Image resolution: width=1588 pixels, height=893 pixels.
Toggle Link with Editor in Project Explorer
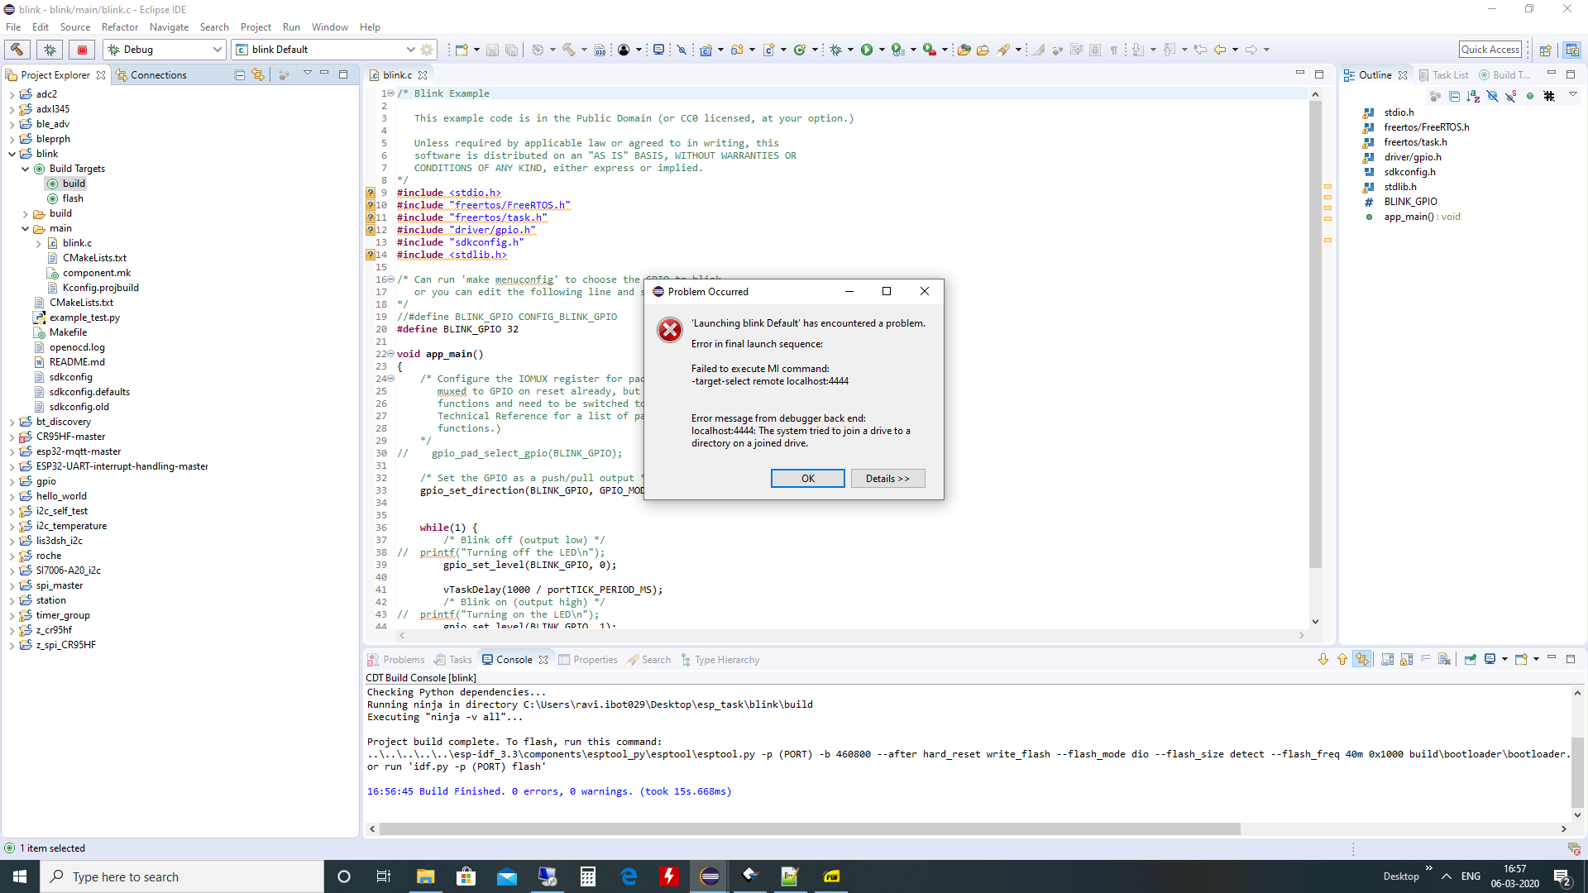(258, 75)
